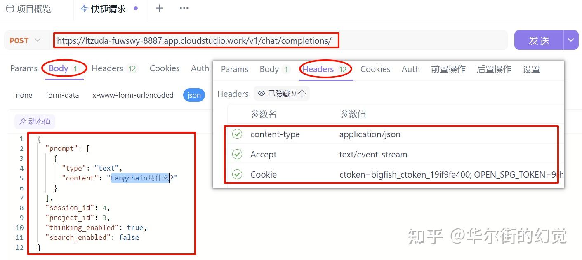Disable the content-type header checkmark
582x260 pixels.
pyautogui.click(x=237, y=134)
